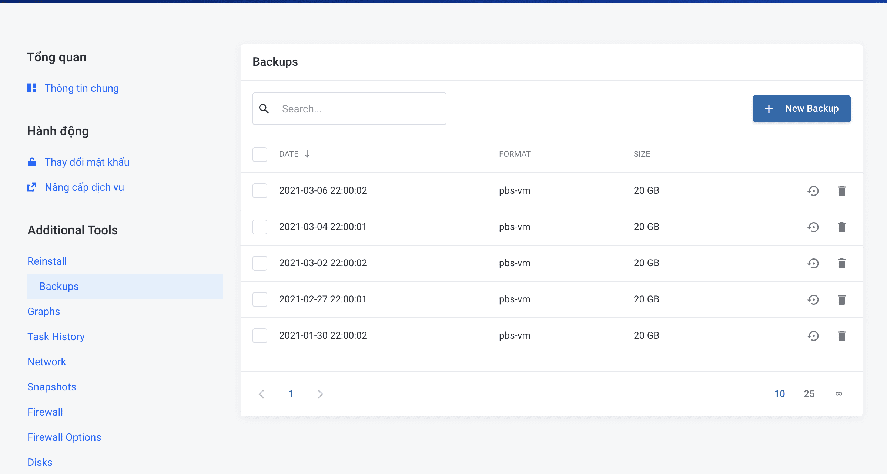
Task: Go to previous page with left chevron
Action: [262, 394]
